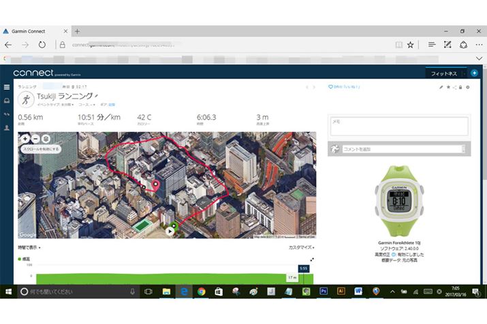Click the pencil icon beside Tsukiji title
Image resolution: width=487 pixels, height=324 pixels.
pos(96,96)
